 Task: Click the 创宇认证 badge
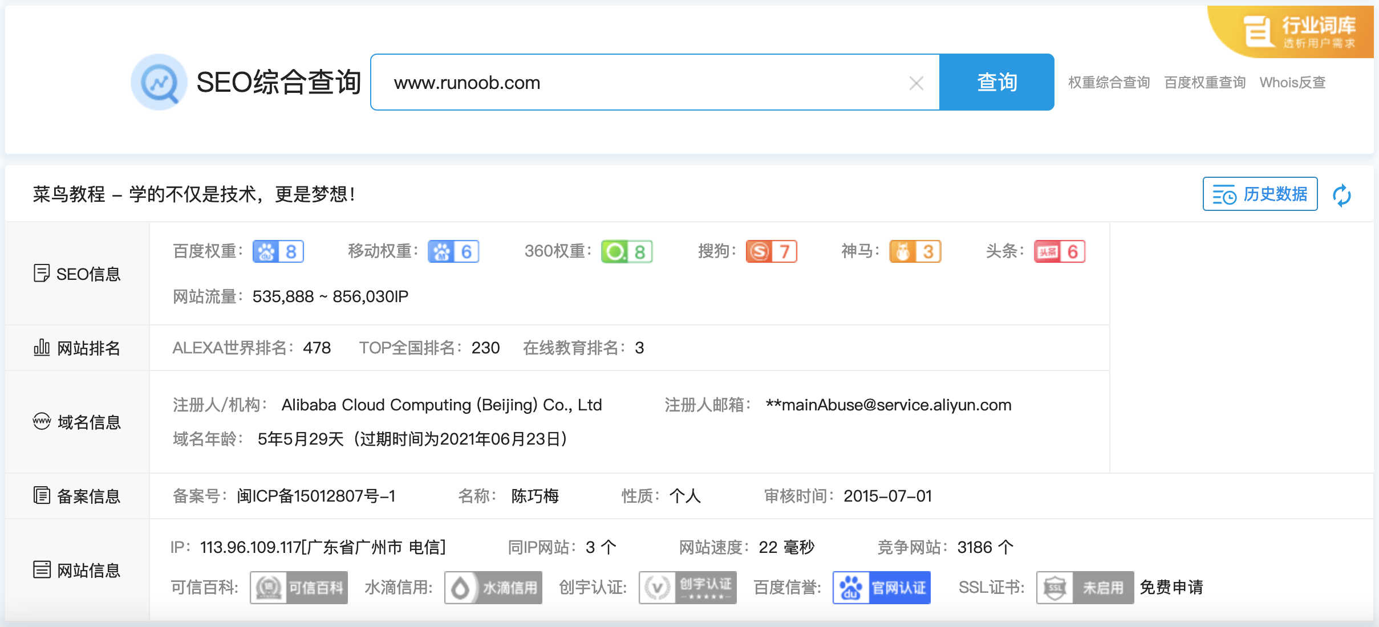688,588
